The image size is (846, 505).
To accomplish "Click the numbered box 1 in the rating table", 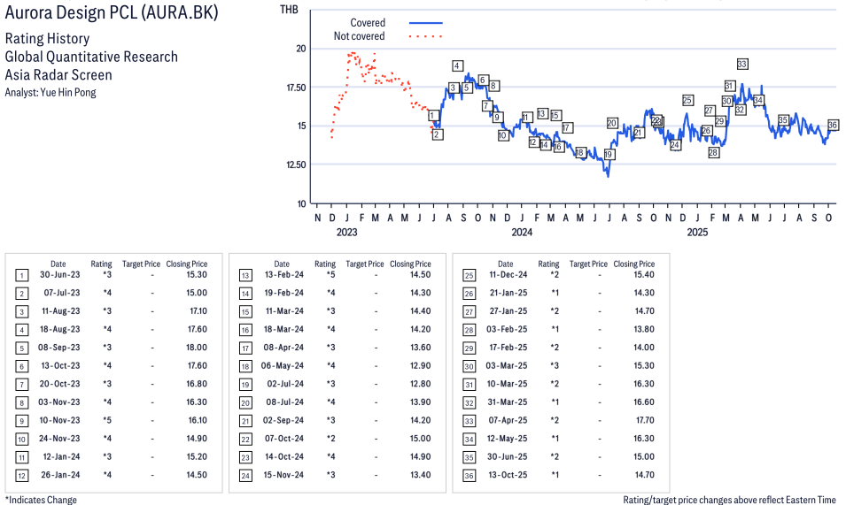I will [x=21, y=275].
